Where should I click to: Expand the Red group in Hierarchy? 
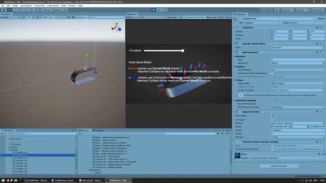[9, 147]
